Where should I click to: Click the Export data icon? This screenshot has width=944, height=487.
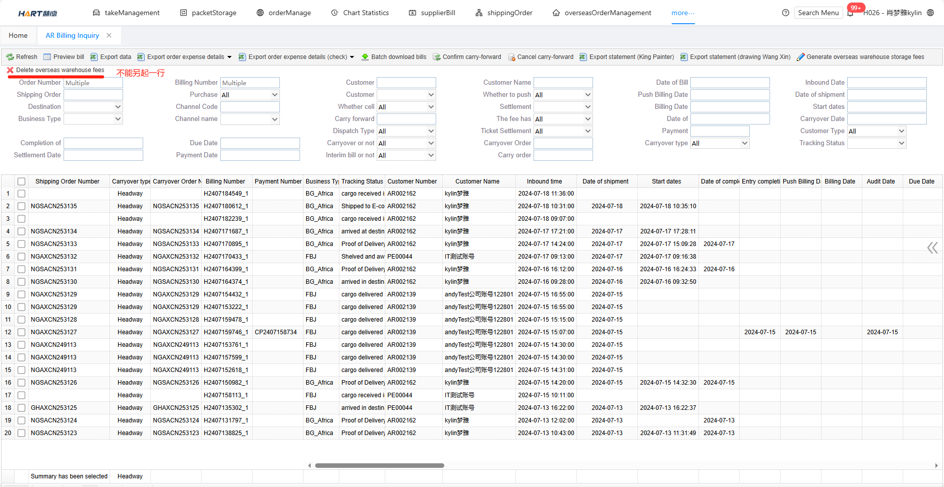click(x=94, y=57)
